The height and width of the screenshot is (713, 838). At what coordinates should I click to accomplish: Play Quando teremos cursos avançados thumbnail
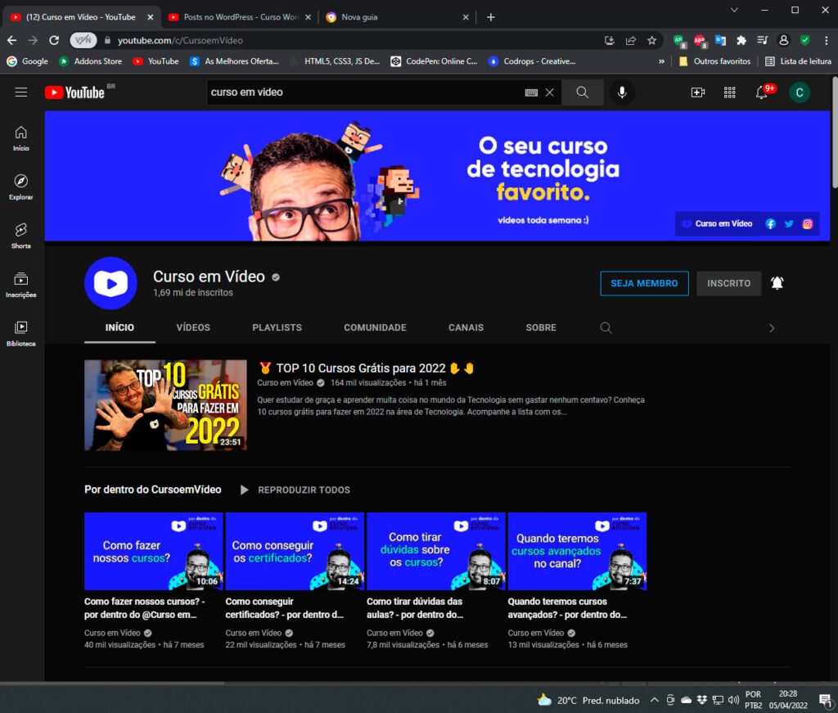click(x=577, y=551)
